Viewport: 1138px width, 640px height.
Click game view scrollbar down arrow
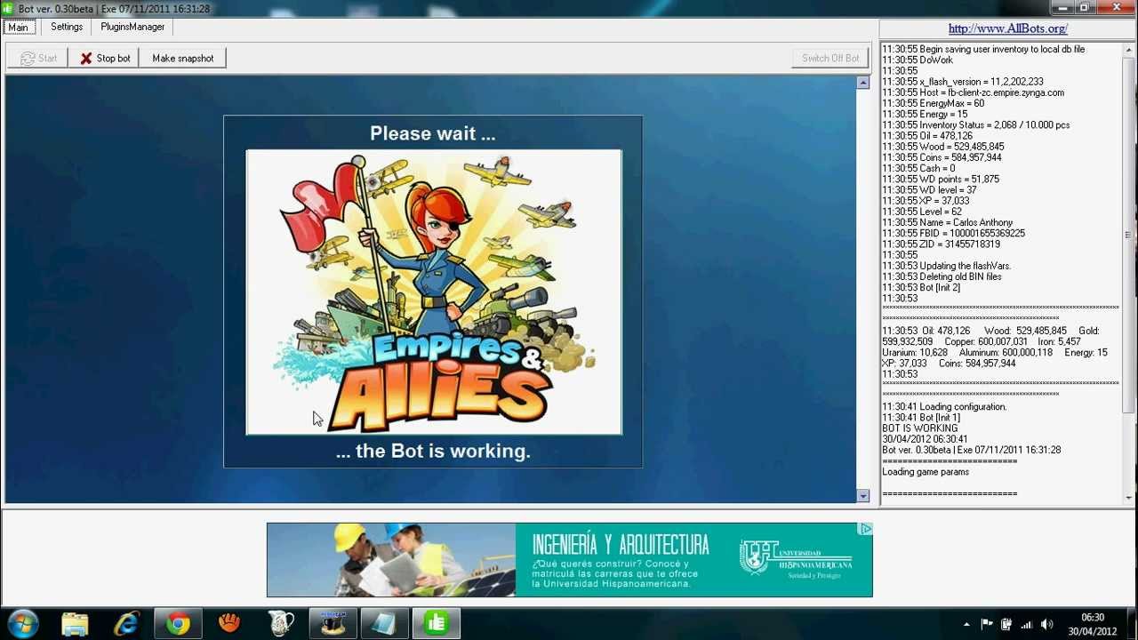tap(862, 496)
